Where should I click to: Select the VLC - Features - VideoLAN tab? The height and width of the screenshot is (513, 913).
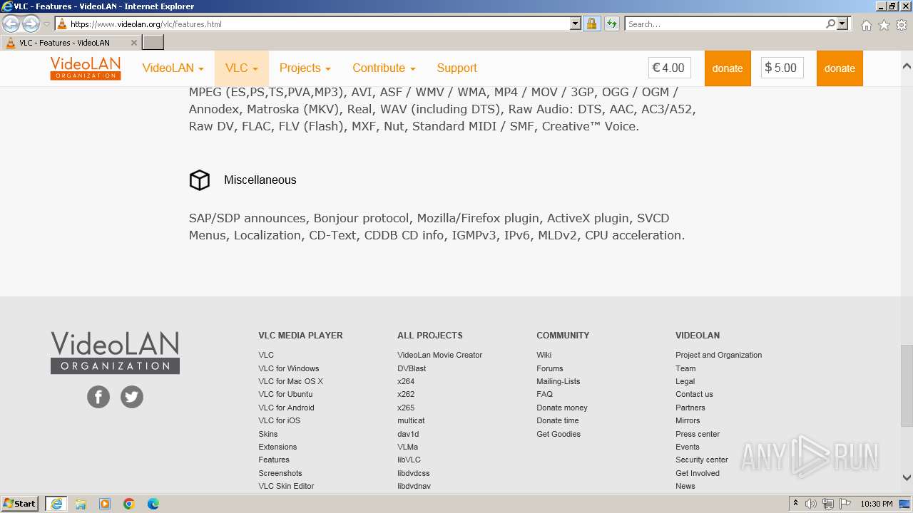point(71,43)
